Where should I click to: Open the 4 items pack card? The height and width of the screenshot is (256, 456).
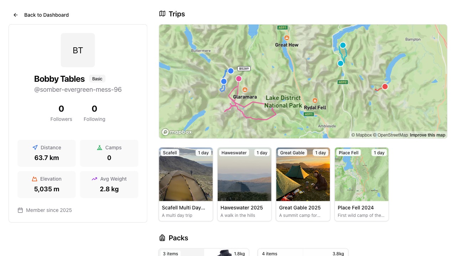303,252
